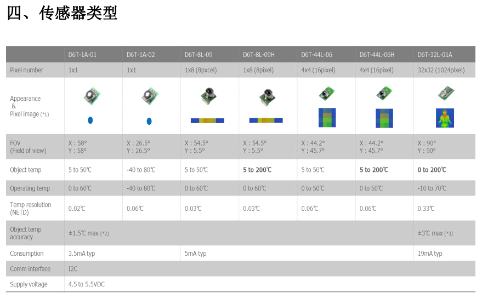Click the D6T-32L-01A sensor photo
This screenshot has width=482, height=299.
[444, 94]
